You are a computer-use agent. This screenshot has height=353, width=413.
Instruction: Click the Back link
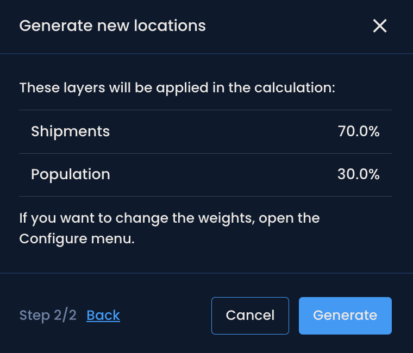[103, 316]
